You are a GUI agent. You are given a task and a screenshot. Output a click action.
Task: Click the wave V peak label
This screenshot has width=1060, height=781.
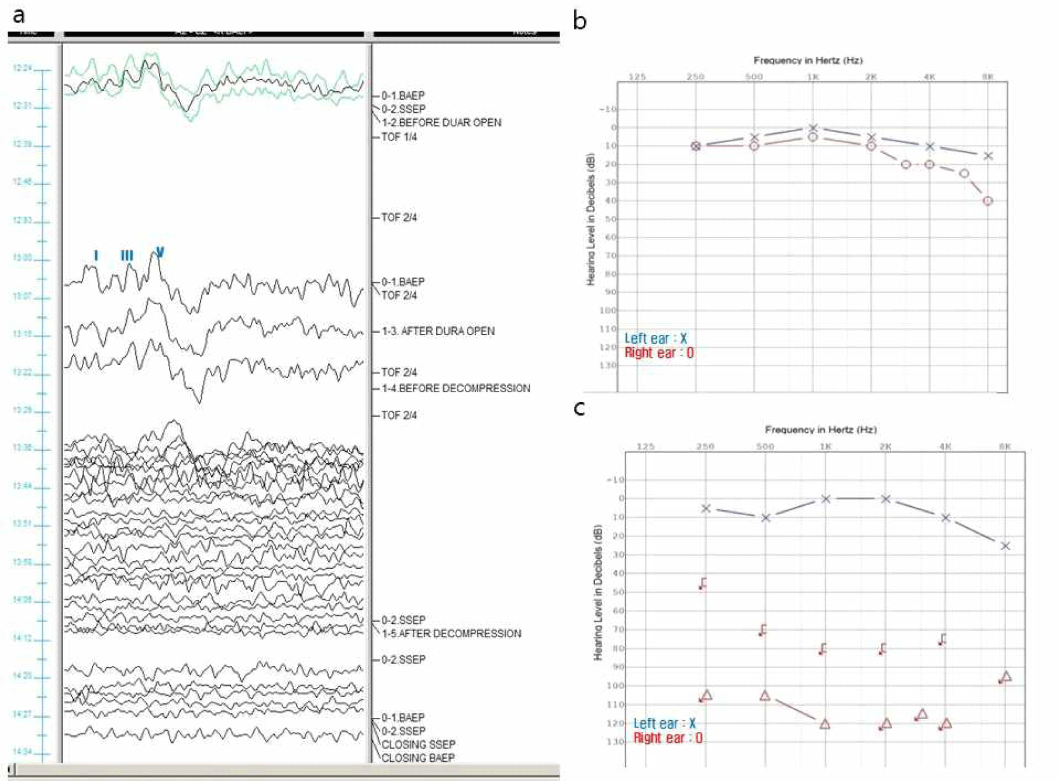click(160, 253)
